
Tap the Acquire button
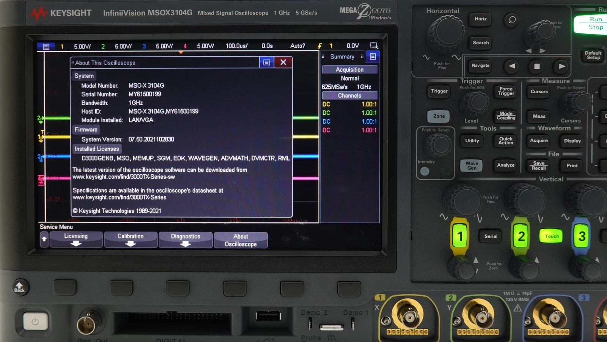(x=539, y=141)
